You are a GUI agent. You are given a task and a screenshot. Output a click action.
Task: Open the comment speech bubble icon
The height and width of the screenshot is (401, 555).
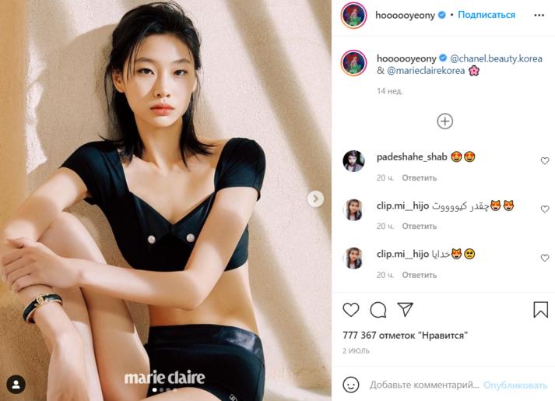click(x=378, y=310)
